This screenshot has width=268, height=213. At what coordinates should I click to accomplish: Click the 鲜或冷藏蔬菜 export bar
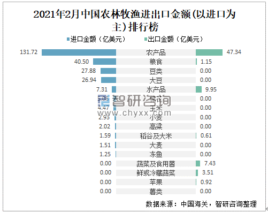coord(197,173)
